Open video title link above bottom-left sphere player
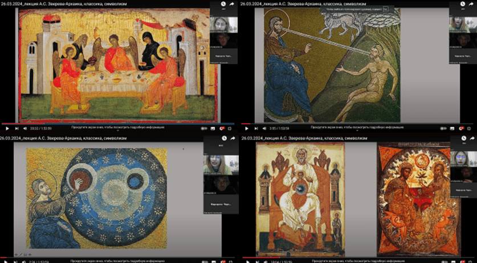Viewport: 477px width, 263px height. click(x=64, y=138)
